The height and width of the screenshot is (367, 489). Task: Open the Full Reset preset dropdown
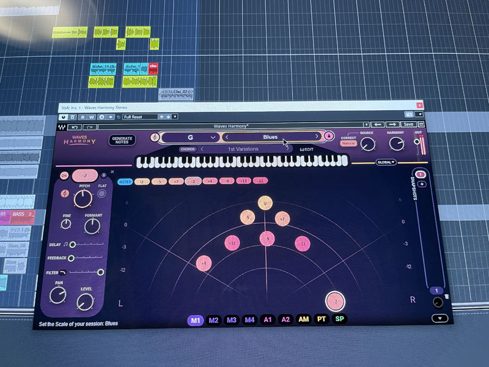click(x=175, y=117)
